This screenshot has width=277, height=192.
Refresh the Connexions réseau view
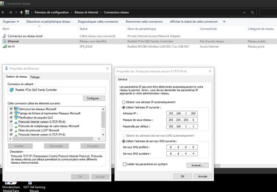(253, 12)
